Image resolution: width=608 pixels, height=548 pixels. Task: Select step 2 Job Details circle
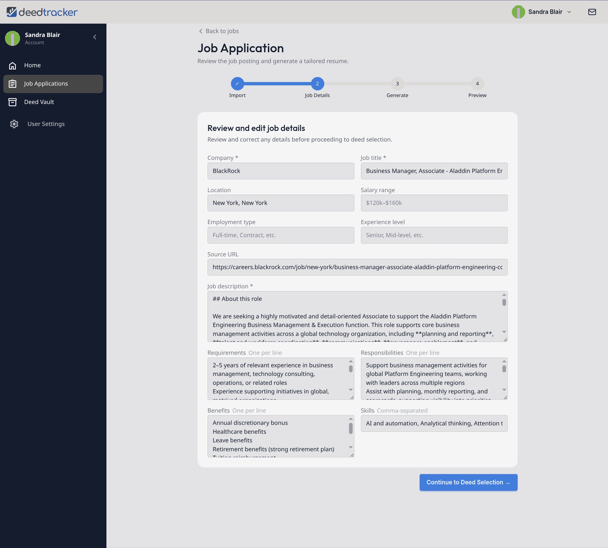click(317, 84)
